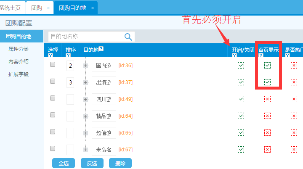This screenshot has height=169, width=303.
Task: Close the 团购目的地 tab
Action: pos(92,8)
